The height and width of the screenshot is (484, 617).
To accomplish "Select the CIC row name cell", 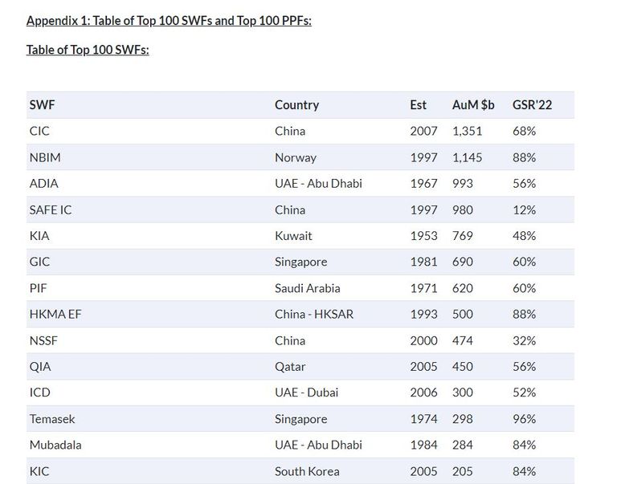I will pyautogui.click(x=39, y=131).
